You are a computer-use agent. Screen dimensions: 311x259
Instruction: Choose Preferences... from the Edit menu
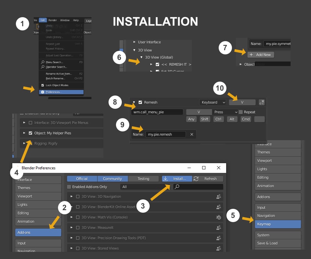pos(61,92)
